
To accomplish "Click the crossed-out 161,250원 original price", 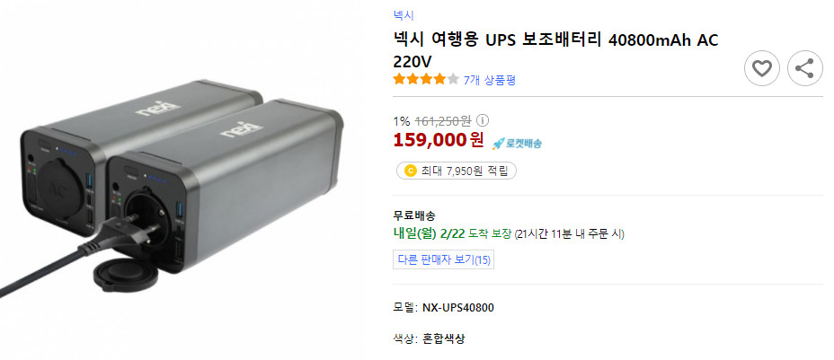I will pos(442,121).
